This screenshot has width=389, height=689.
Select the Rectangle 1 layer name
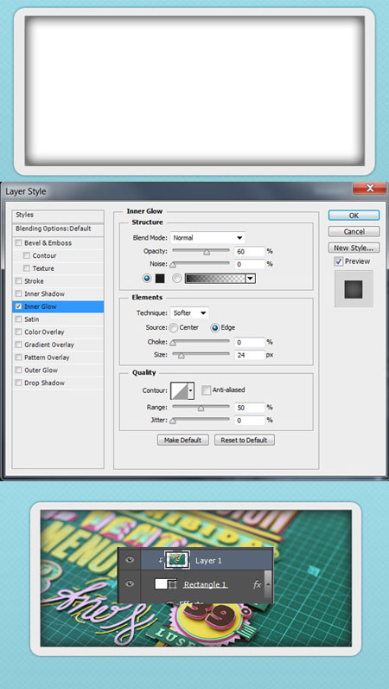pyautogui.click(x=206, y=584)
